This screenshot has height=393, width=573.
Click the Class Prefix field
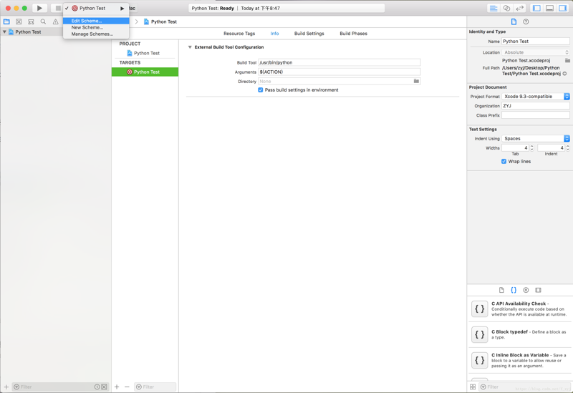point(535,115)
